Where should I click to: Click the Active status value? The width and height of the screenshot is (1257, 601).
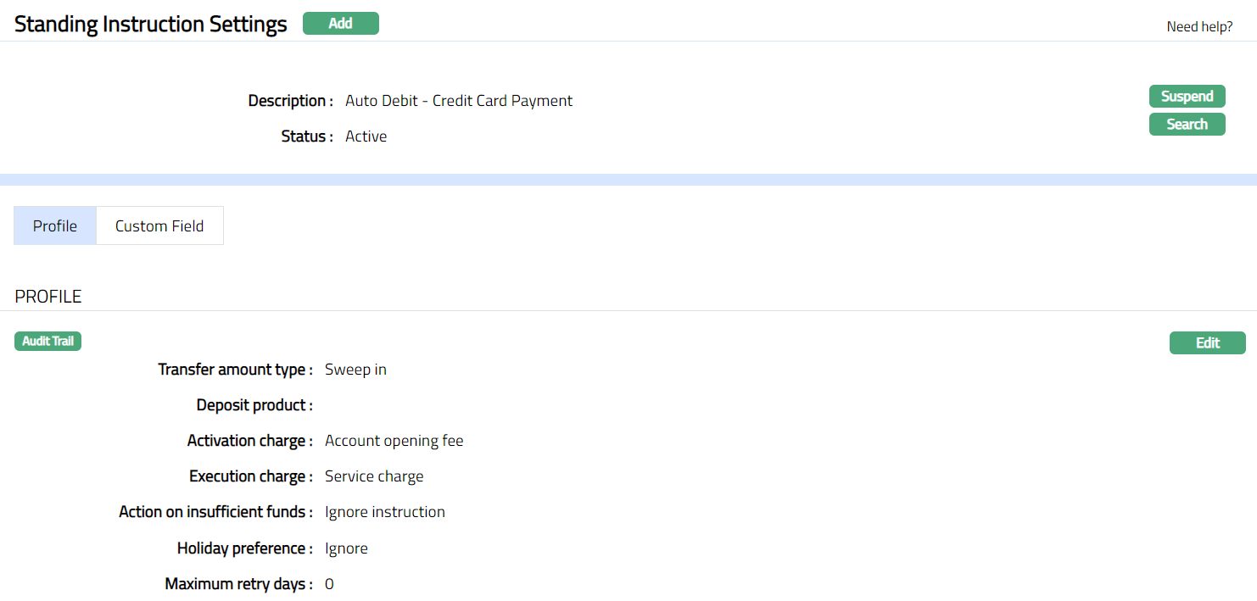[366, 136]
